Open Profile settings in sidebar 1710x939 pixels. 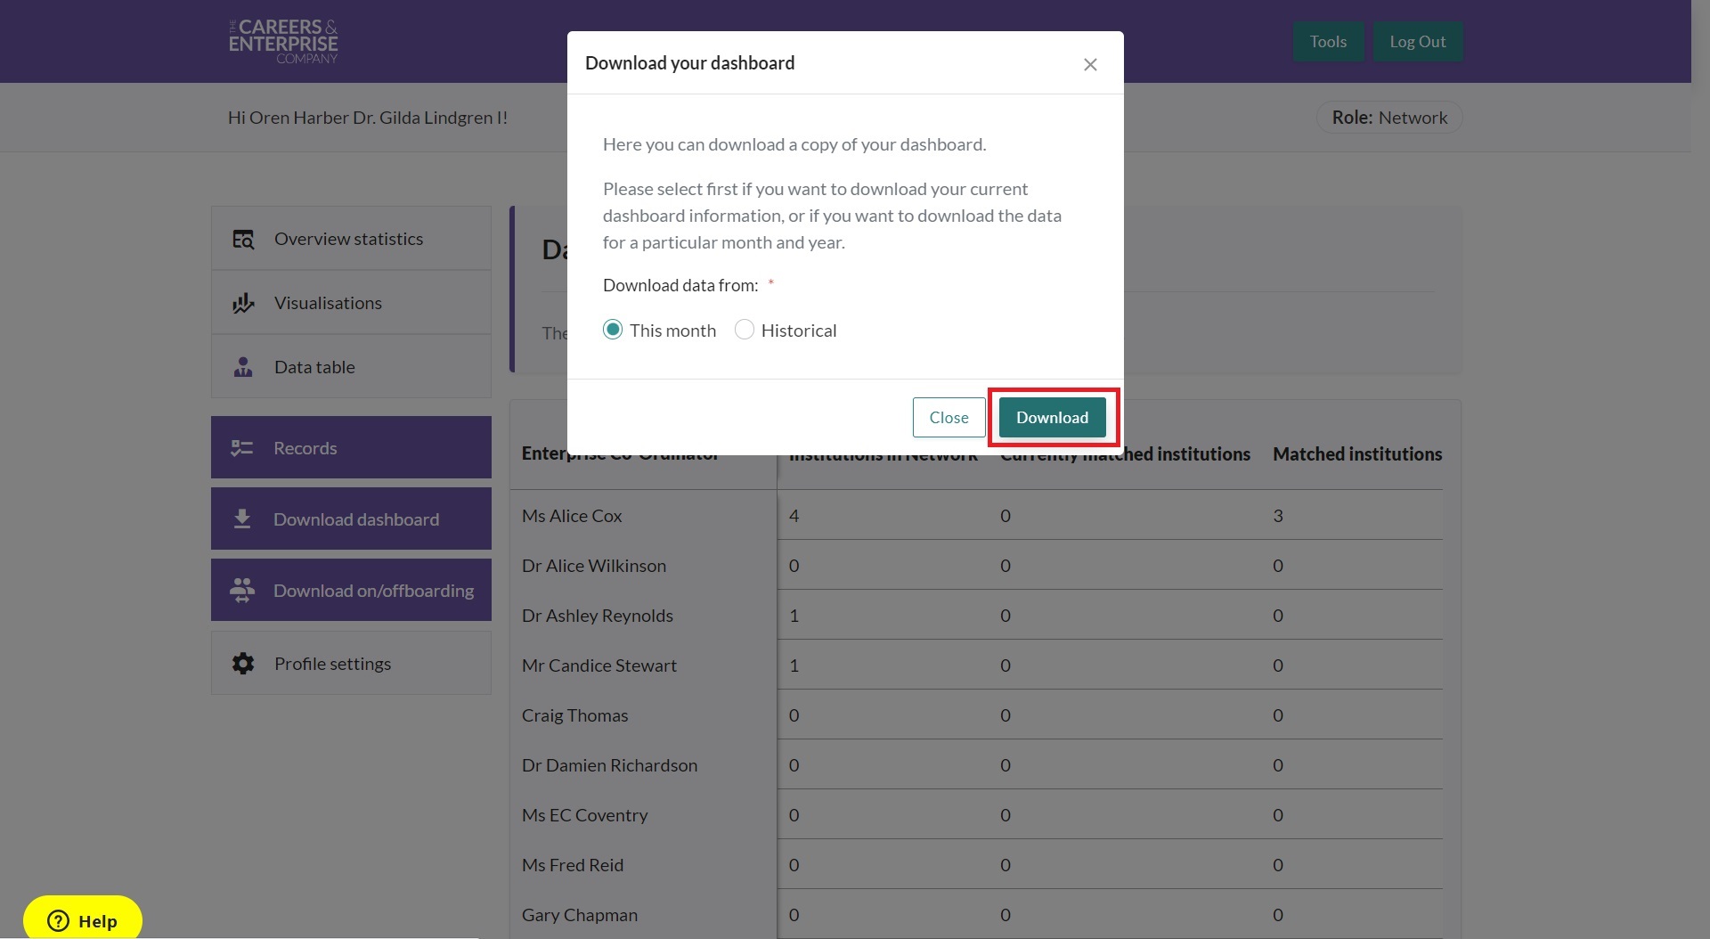coord(351,663)
